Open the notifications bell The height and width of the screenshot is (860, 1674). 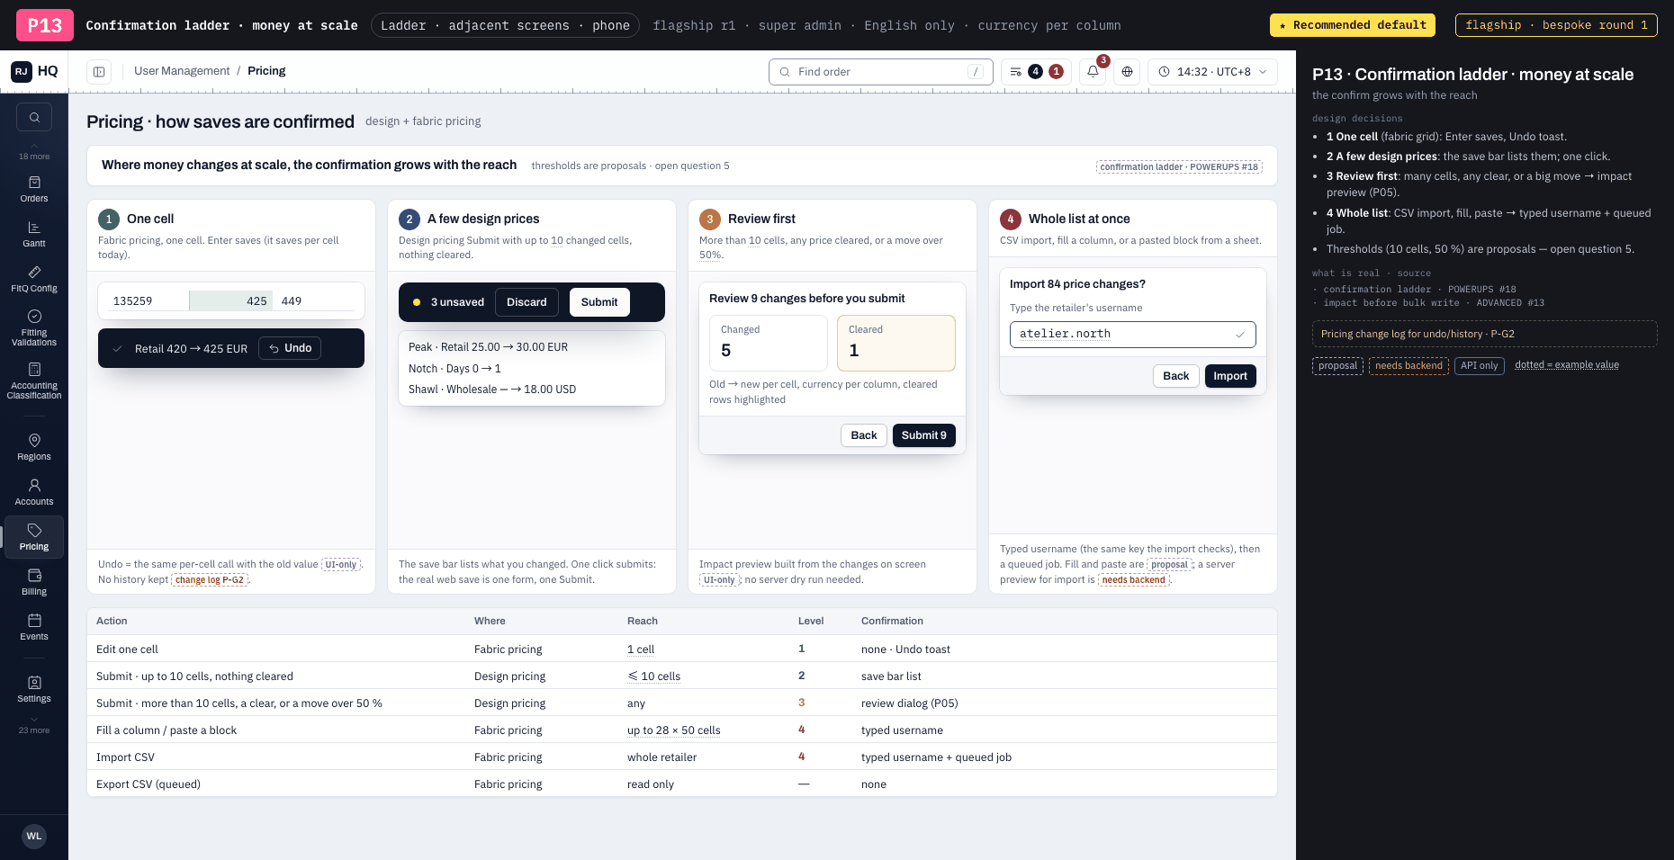(x=1093, y=72)
